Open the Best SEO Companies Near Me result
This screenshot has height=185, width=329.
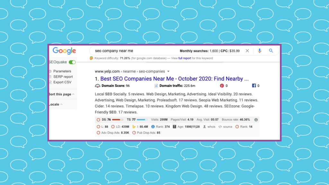point(174,79)
